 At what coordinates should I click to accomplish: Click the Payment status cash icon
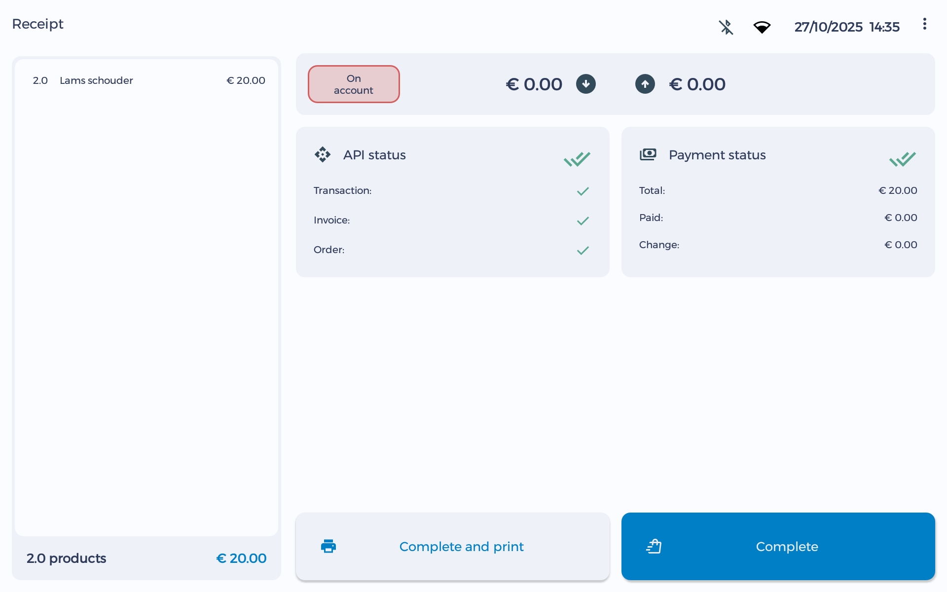pyautogui.click(x=648, y=154)
